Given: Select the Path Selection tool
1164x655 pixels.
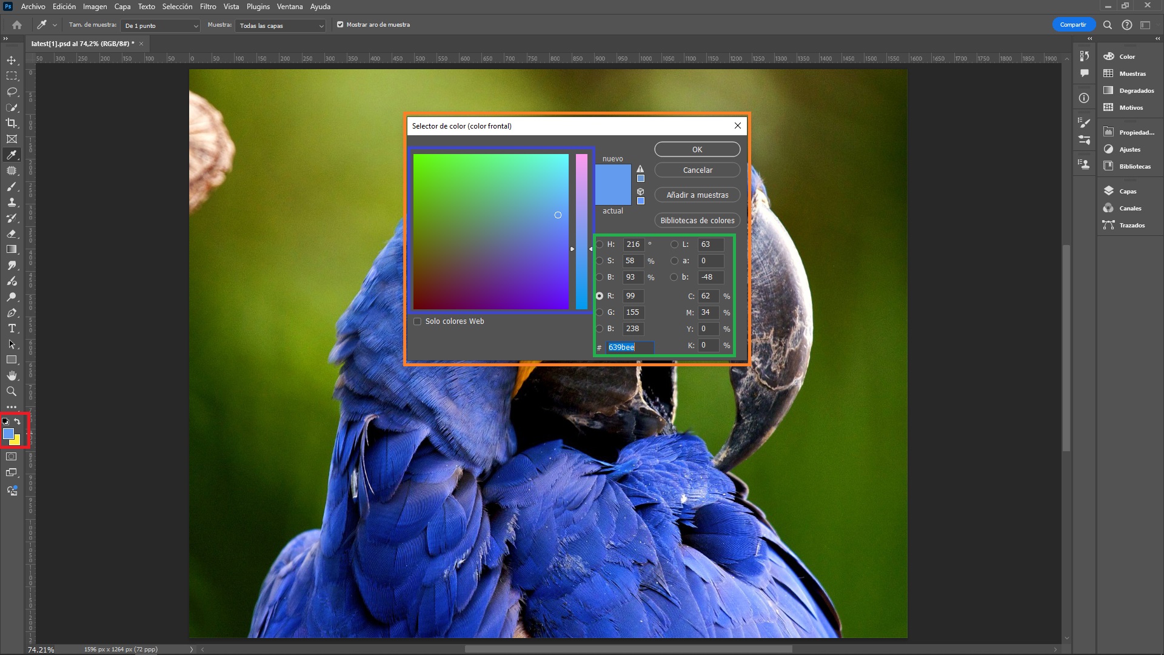Looking at the screenshot, I should pos(12,344).
